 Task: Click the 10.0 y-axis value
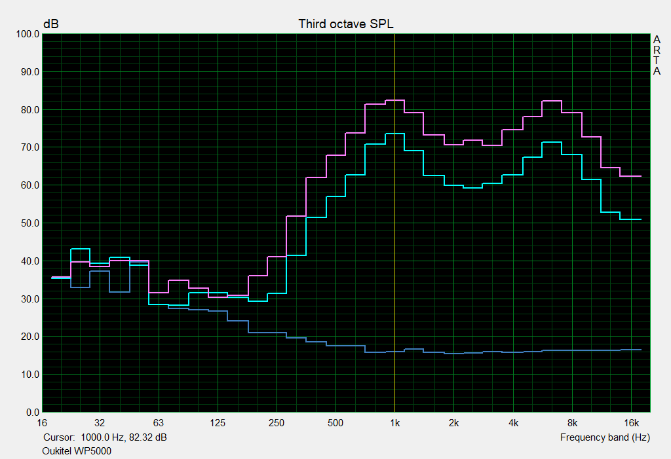[30, 375]
